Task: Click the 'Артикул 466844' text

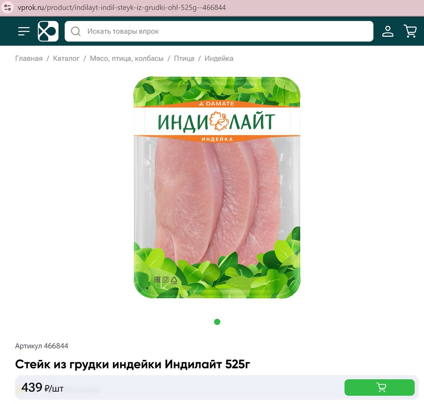Action: coord(42,346)
